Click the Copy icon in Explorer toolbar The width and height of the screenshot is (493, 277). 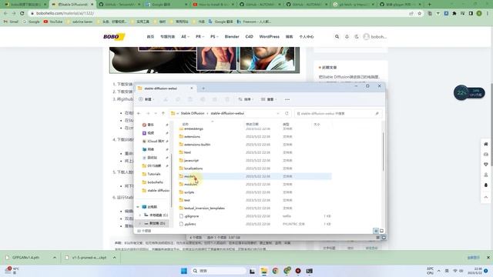pyautogui.click(x=178, y=99)
